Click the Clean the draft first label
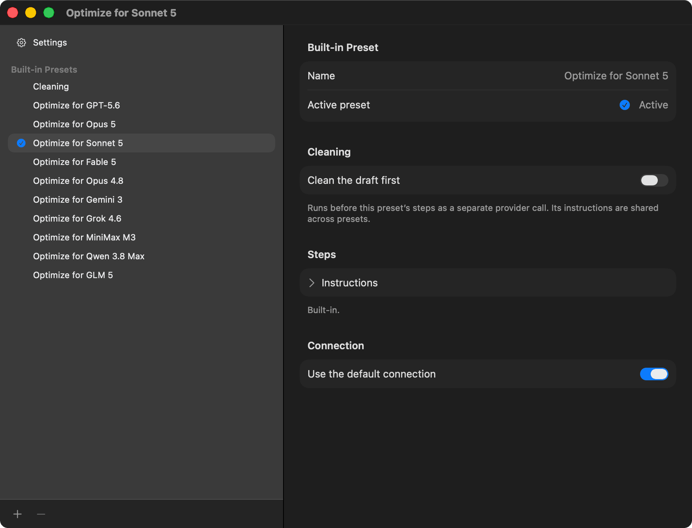This screenshot has width=692, height=528. [353, 180]
